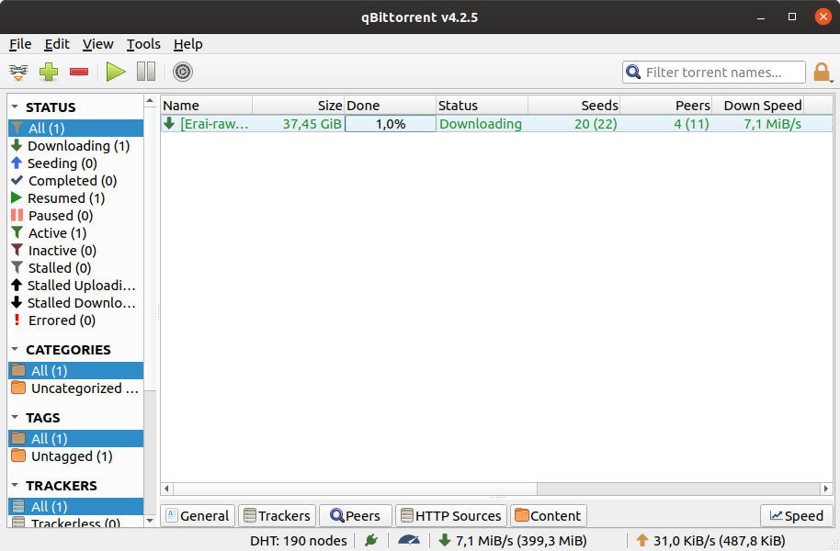The image size is (840, 551).
Task: Collapse the STATUS section
Action: 15,107
